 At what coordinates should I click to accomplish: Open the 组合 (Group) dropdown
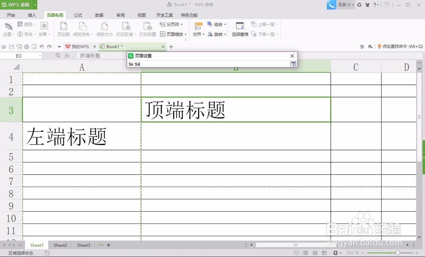tap(217, 24)
